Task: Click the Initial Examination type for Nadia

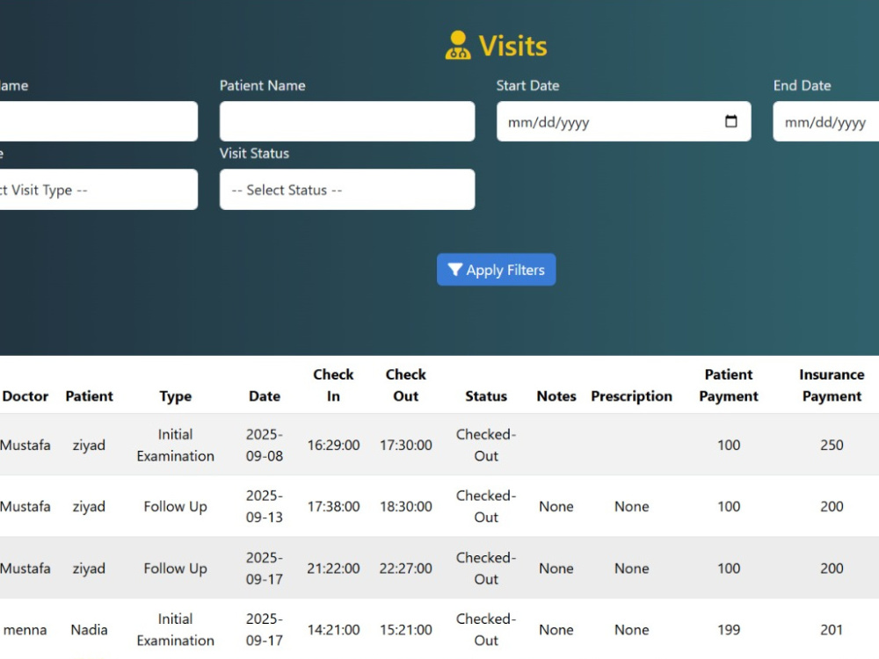Action: pyautogui.click(x=176, y=629)
